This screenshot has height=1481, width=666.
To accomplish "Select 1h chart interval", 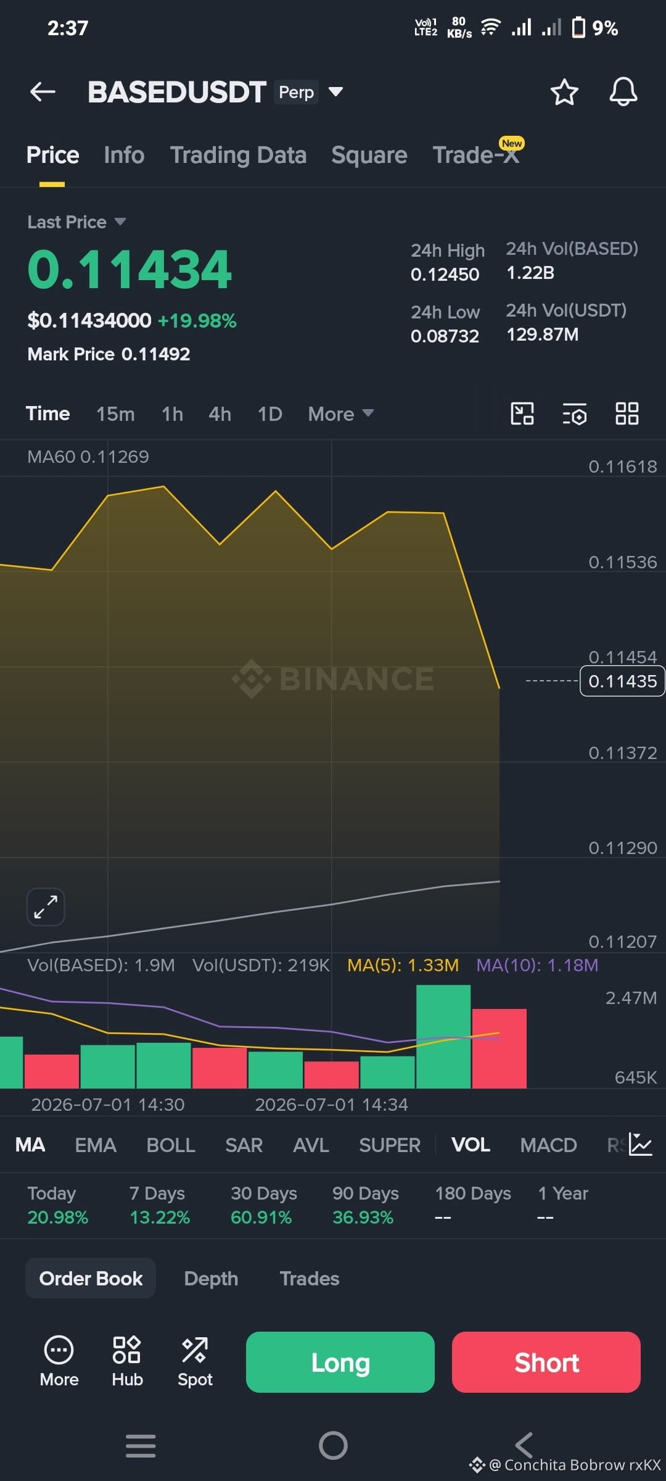I will (172, 413).
